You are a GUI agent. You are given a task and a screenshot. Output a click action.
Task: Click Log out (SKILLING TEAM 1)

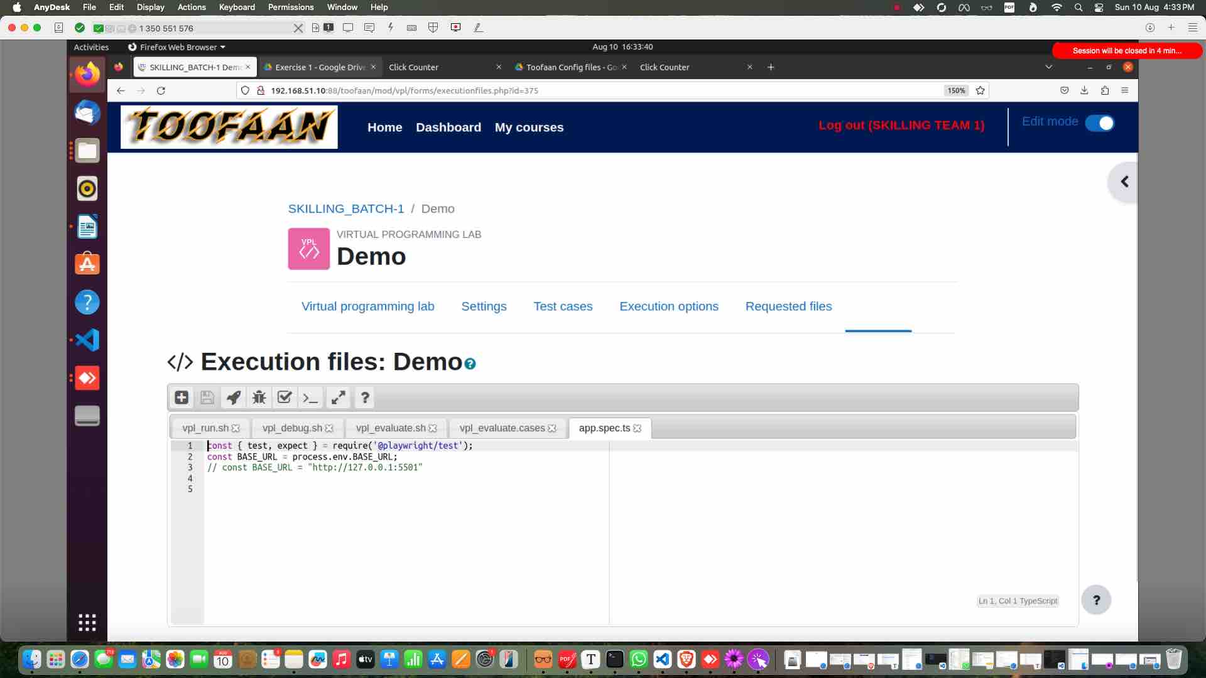901,125
